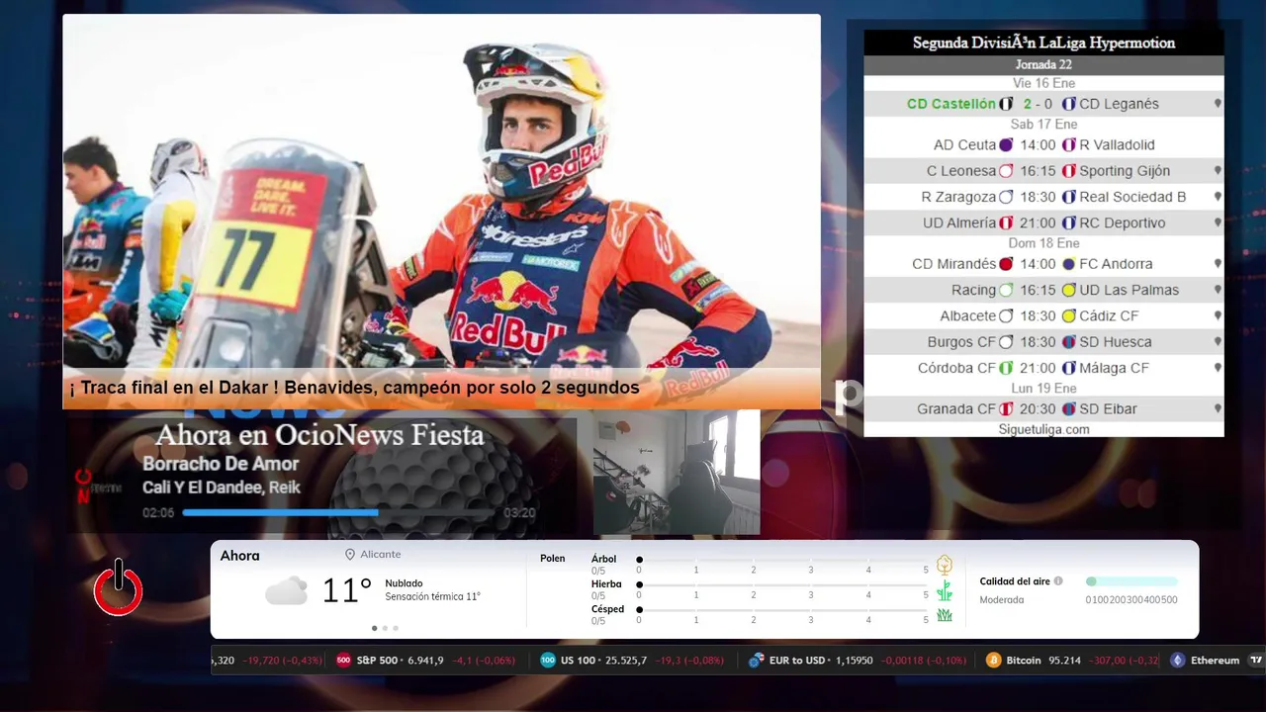Image resolution: width=1266 pixels, height=712 pixels.
Task: Click the SD Eibar team name
Action: pyautogui.click(x=1108, y=408)
